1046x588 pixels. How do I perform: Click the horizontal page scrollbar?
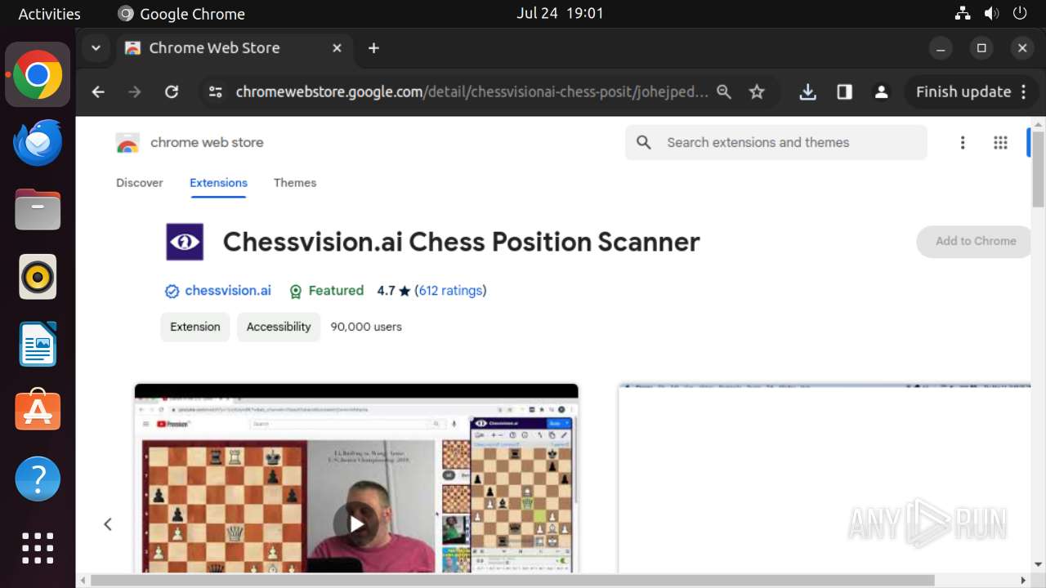pos(512,581)
